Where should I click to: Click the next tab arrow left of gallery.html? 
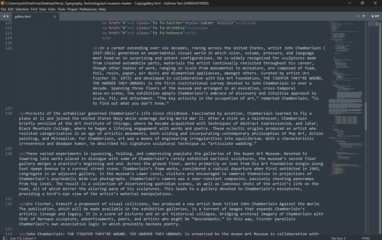(x=8, y=16)
